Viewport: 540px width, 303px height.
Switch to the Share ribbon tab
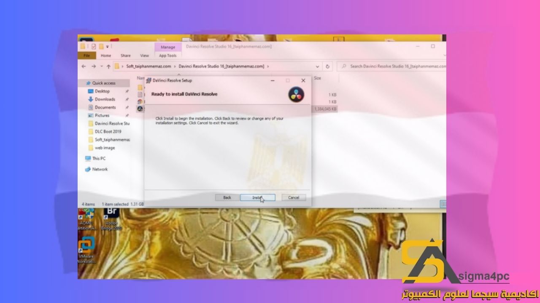coord(125,56)
